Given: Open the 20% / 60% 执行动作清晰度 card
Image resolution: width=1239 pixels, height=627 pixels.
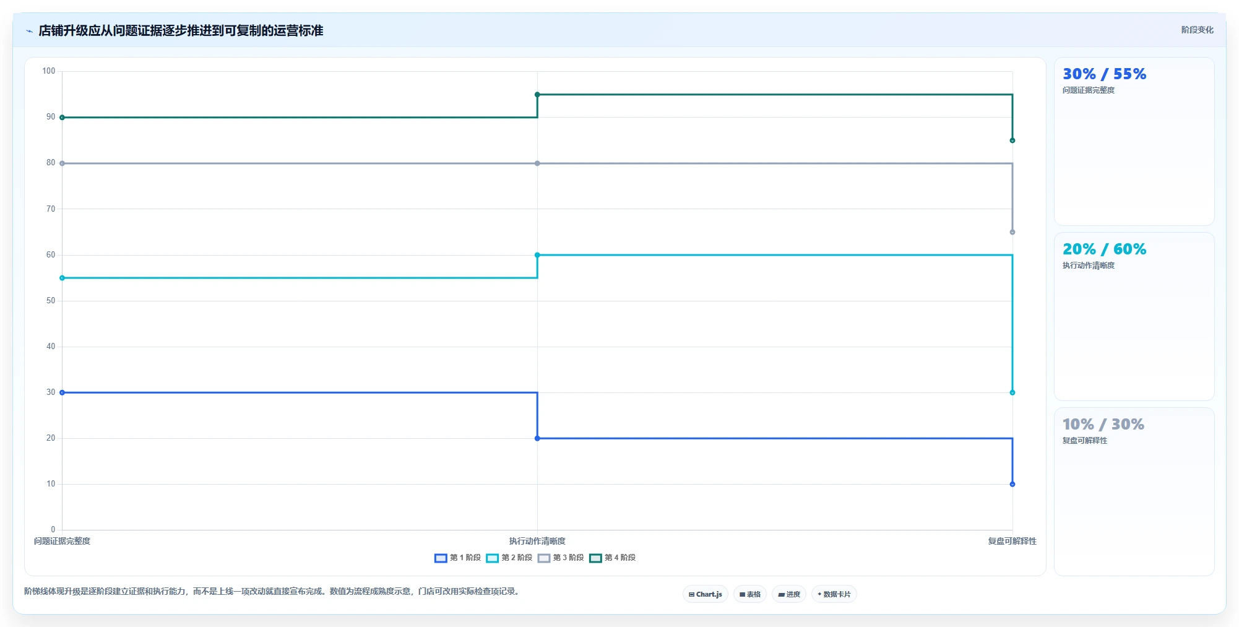Looking at the screenshot, I should tap(1134, 317).
